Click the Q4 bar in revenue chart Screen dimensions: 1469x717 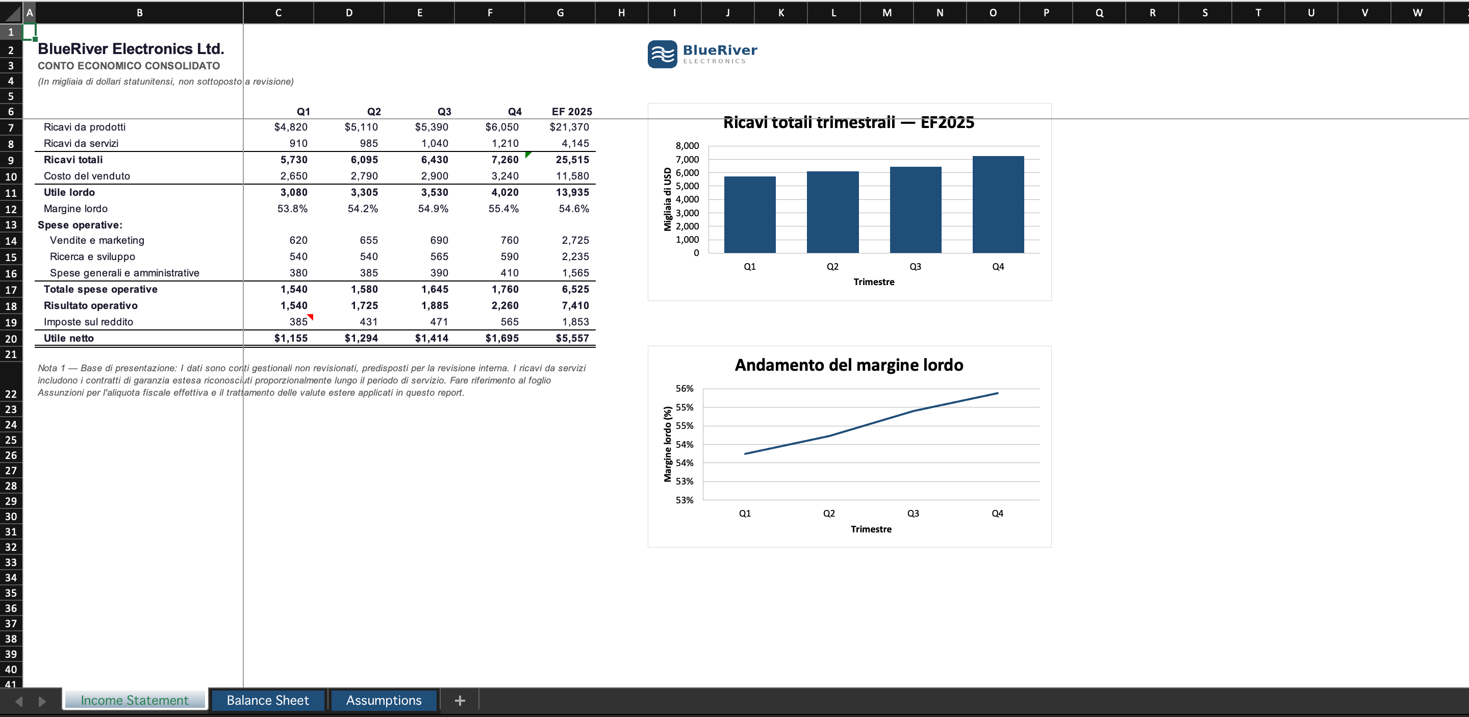pyautogui.click(x=998, y=204)
